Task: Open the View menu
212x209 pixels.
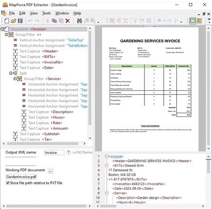Action: coord(34,13)
